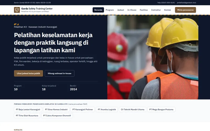Select In-House in the navigation
The image size is (210, 131).
pyautogui.click(x=132, y=10)
